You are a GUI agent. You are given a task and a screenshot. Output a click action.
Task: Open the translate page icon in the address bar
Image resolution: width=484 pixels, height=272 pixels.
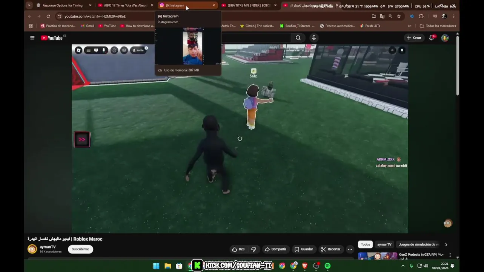(x=382, y=16)
